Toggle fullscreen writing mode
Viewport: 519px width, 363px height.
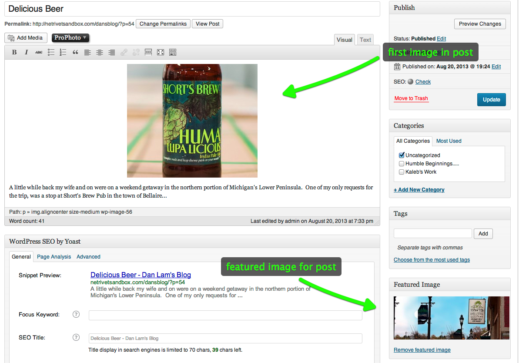pyautogui.click(x=161, y=52)
